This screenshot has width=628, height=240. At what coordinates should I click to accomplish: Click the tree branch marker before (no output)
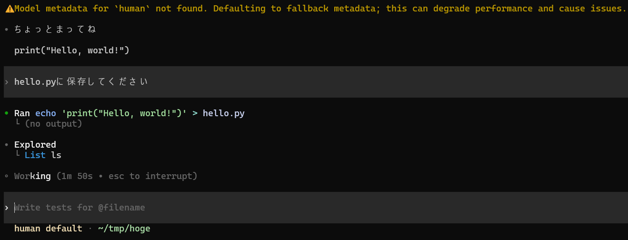[x=18, y=122]
